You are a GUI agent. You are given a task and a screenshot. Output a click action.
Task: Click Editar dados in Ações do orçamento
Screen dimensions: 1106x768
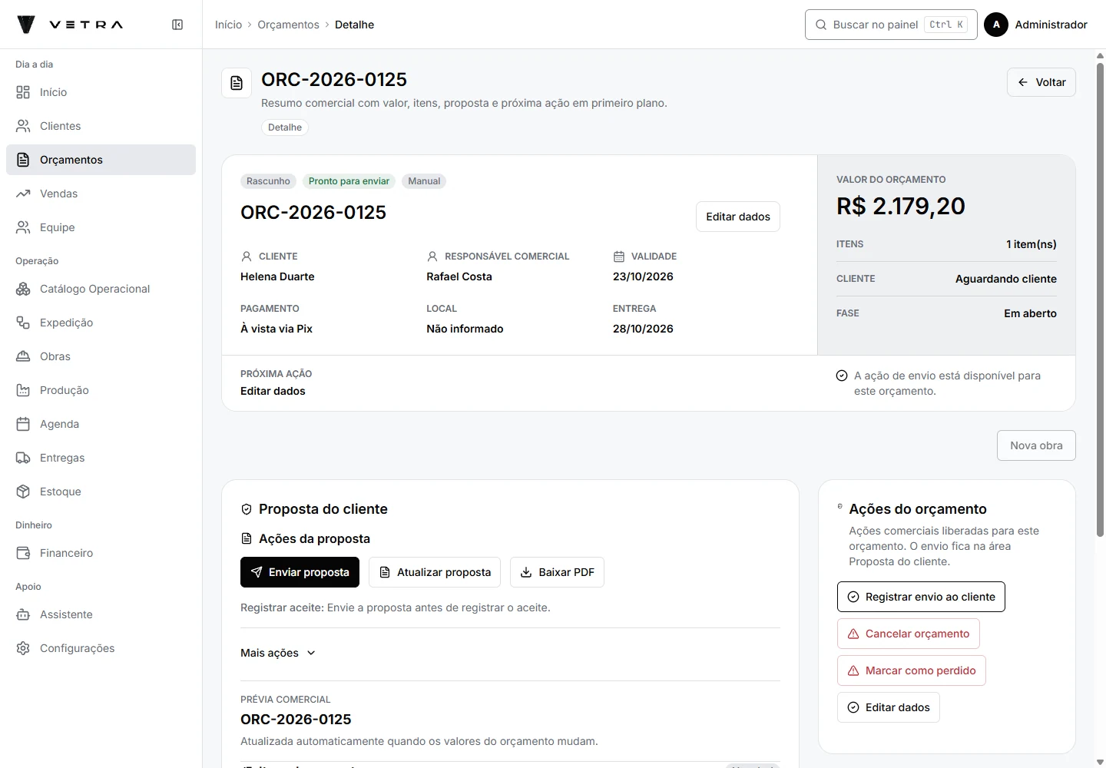(x=889, y=707)
